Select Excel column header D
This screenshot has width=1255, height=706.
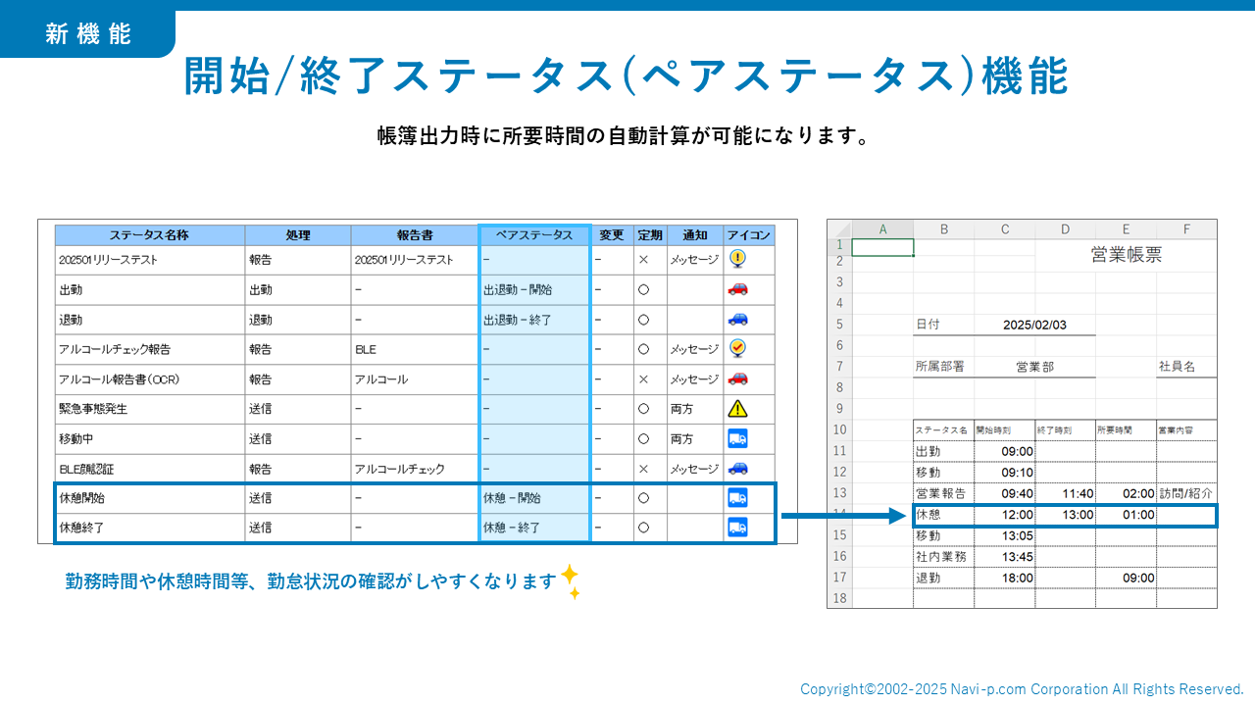pyautogui.click(x=1065, y=229)
